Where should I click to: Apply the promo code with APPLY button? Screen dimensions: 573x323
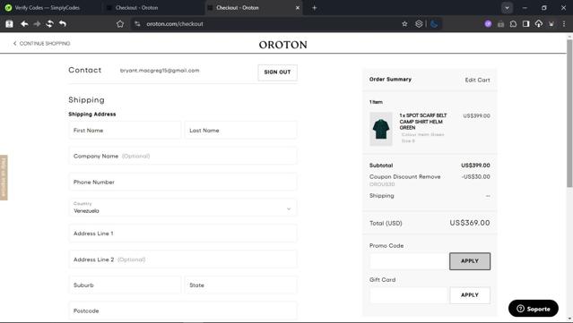pyautogui.click(x=470, y=261)
